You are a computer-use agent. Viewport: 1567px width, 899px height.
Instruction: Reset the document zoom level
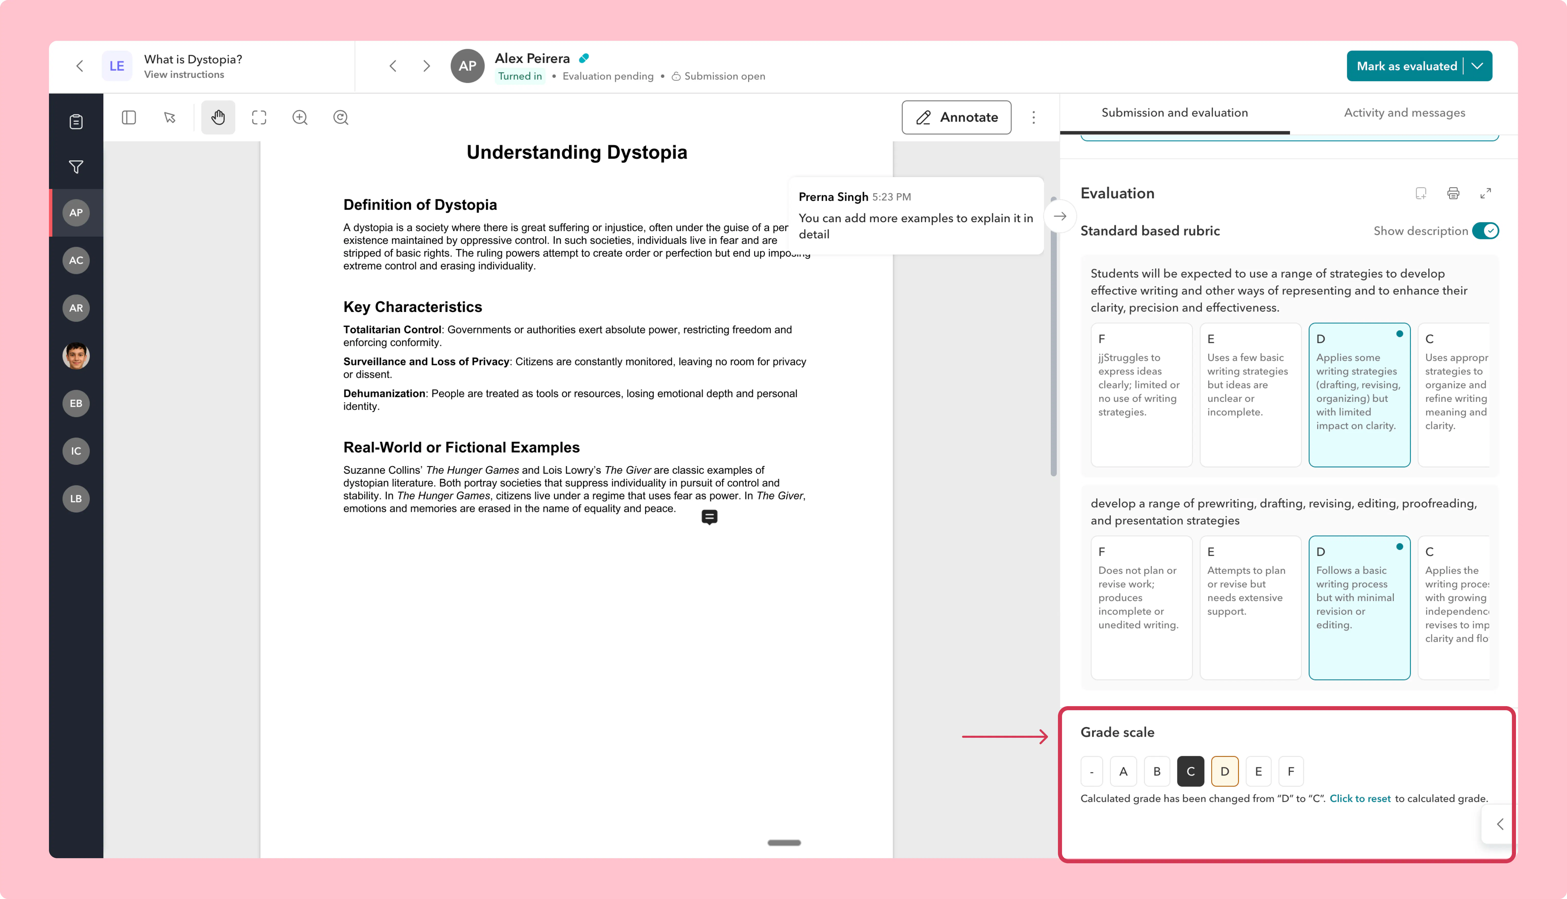pyautogui.click(x=341, y=117)
